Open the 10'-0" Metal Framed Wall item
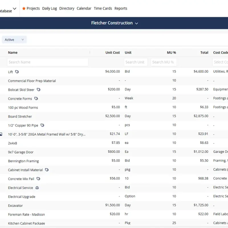Viewport: 228px width, 228px height. [x=47, y=134]
